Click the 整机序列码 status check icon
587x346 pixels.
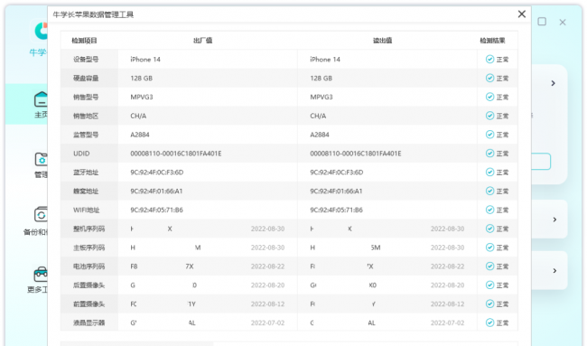(489, 229)
